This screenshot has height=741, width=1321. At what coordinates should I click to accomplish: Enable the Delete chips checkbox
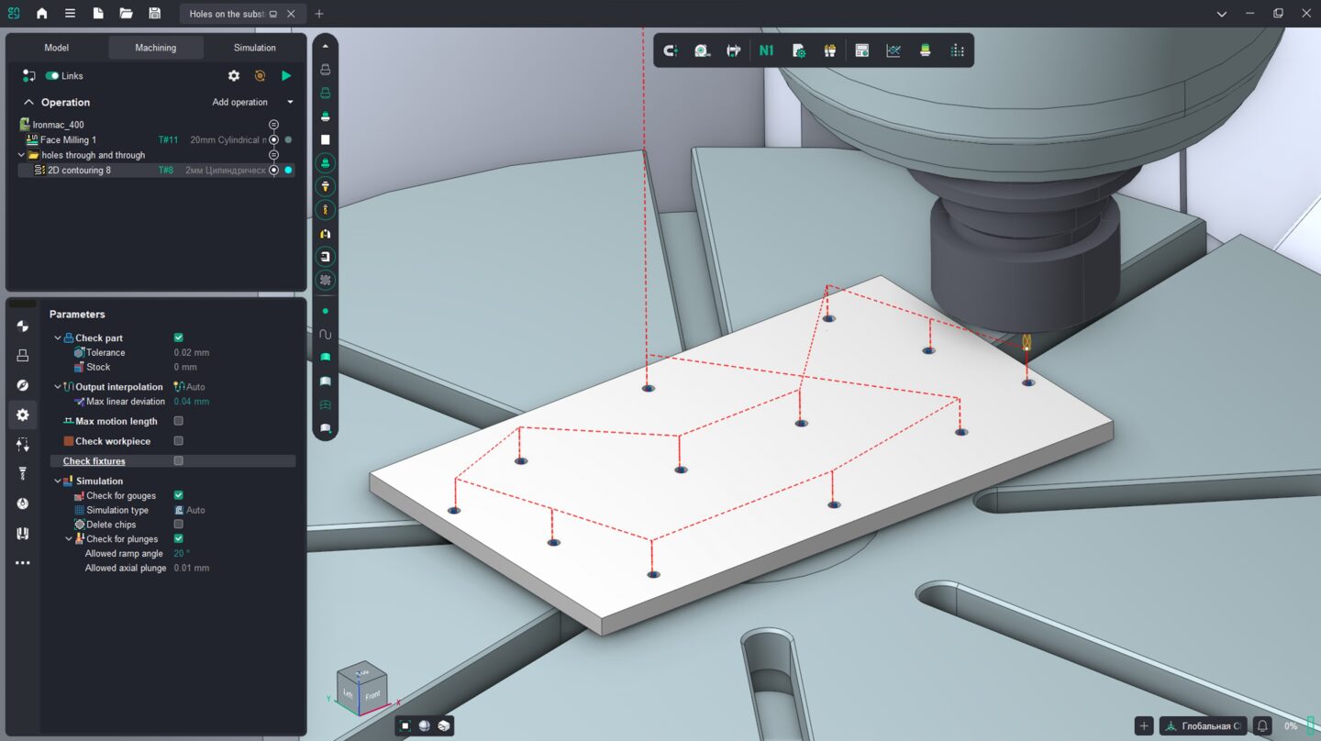pyautogui.click(x=178, y=525)
